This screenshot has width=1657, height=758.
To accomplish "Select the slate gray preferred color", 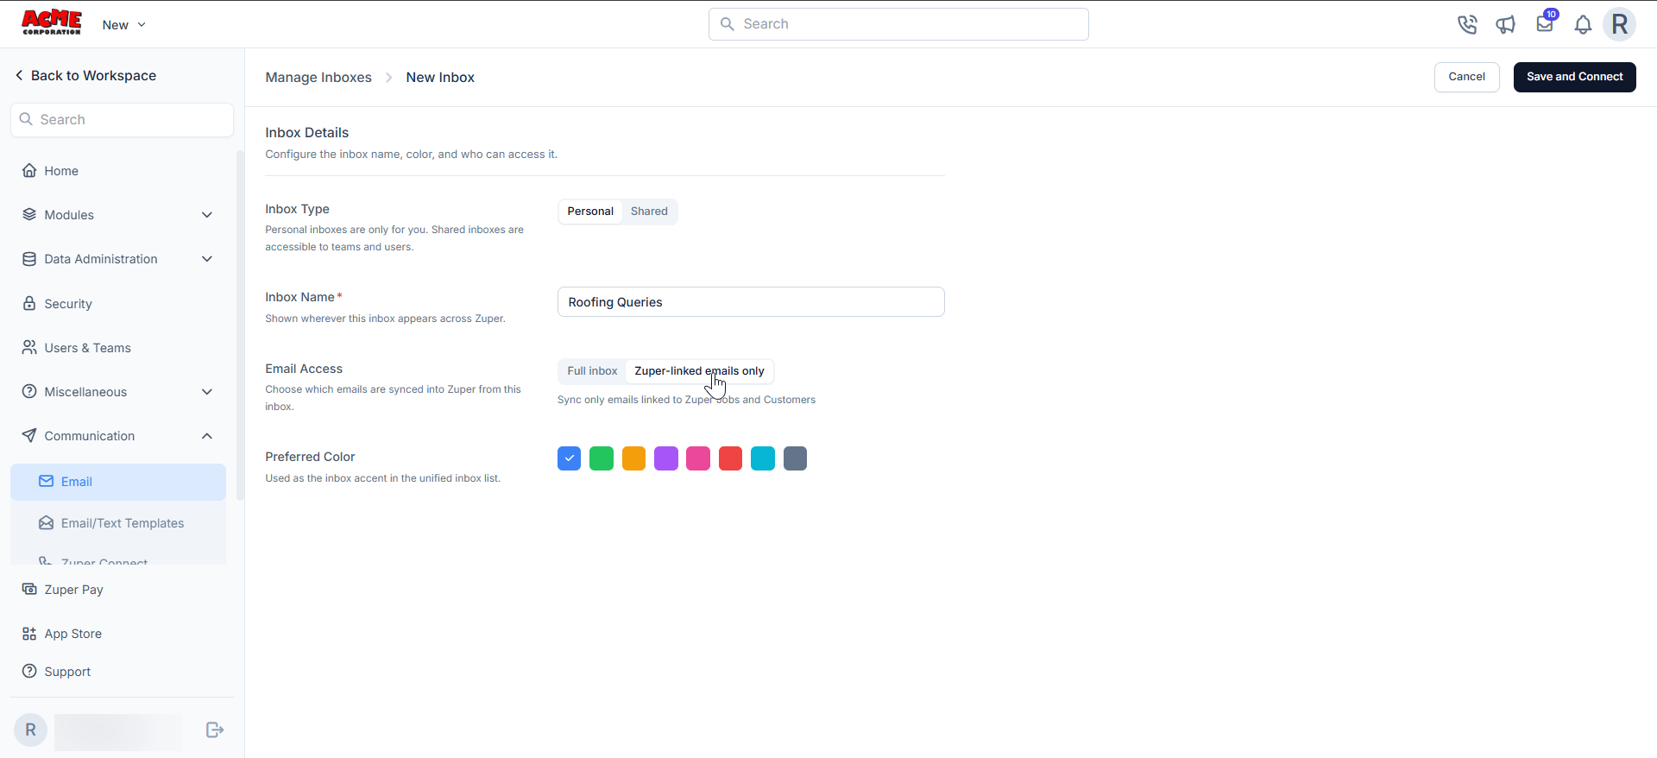I will 795,458.
